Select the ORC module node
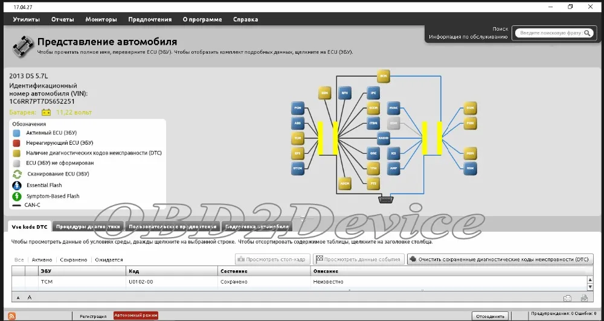The image size is (604, 321). click(373, 153)
